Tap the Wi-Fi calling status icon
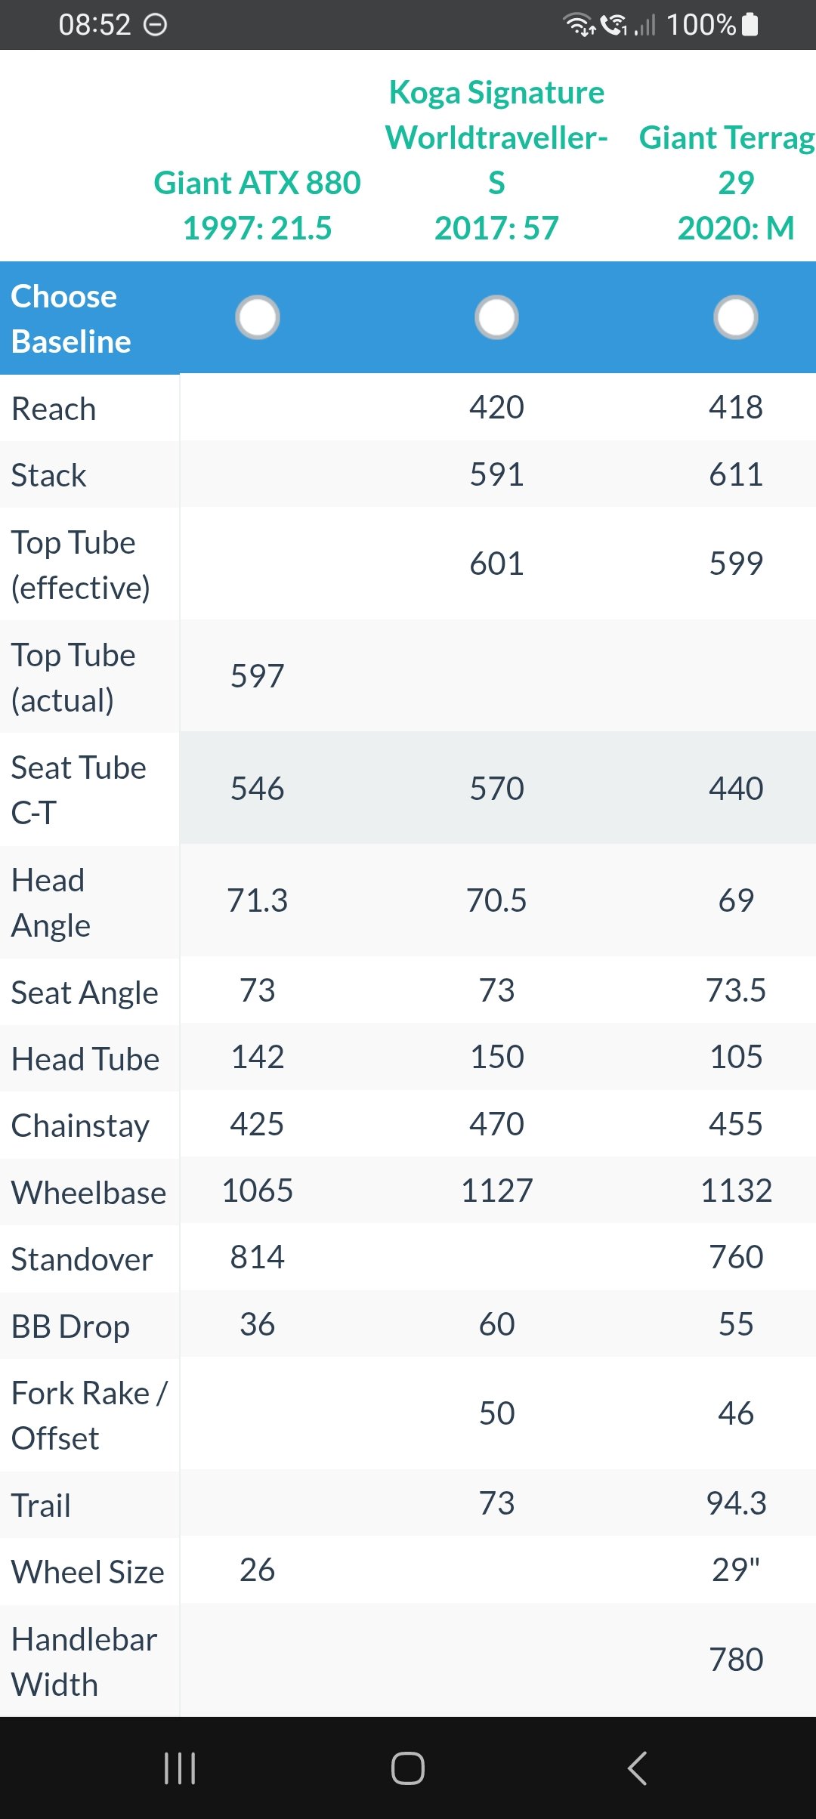The height and width of the screenshot is (1819, 816). point(615,25)
